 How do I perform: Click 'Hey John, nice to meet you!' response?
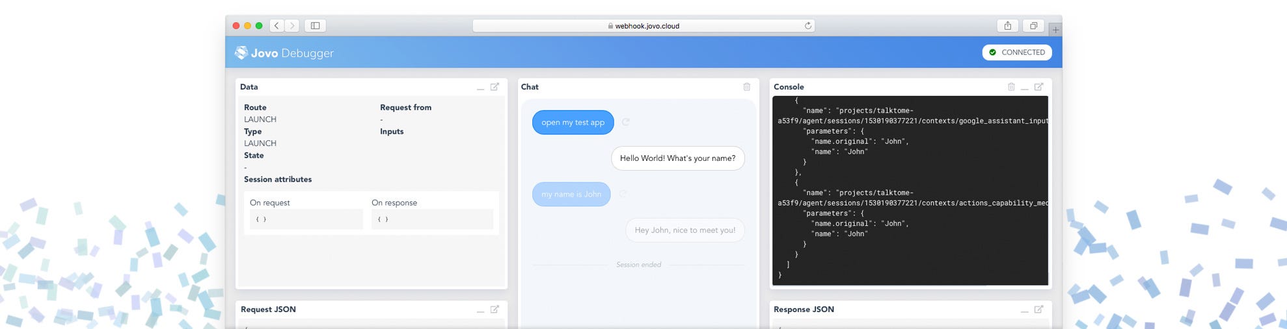(x=685, y=230)
